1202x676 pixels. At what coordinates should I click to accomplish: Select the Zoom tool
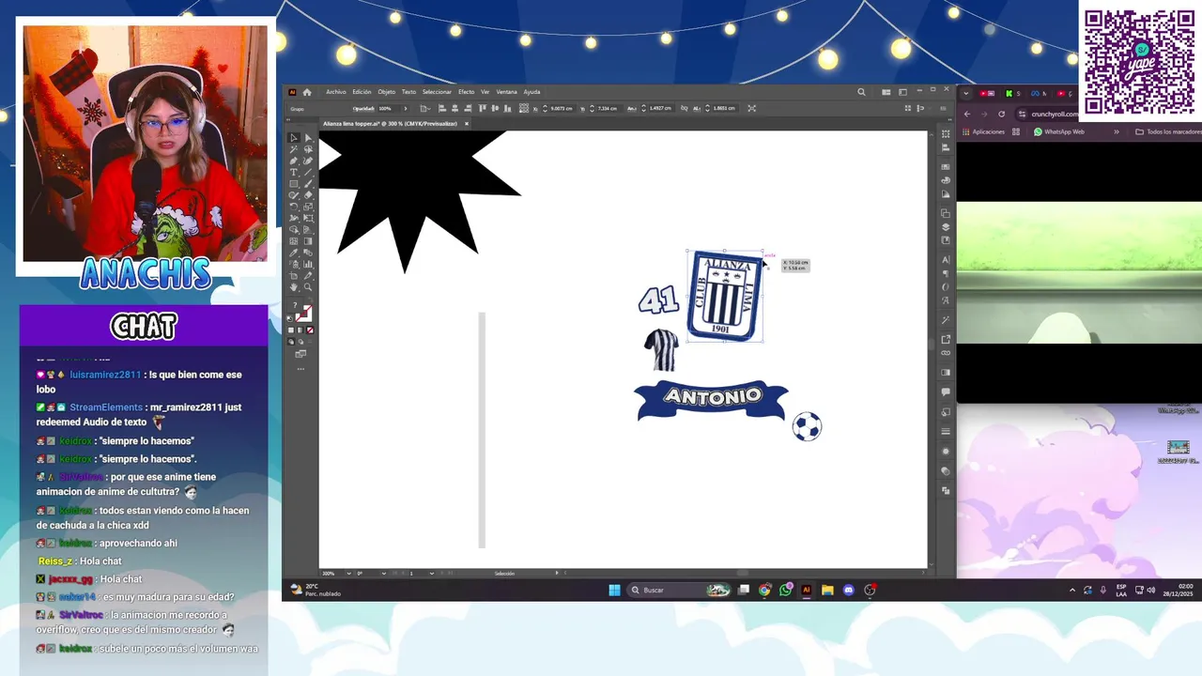click(x=308, y=286)
